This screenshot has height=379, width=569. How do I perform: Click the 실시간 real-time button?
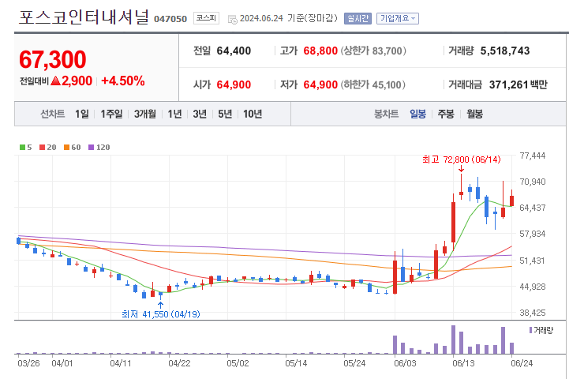pos(357,18)
